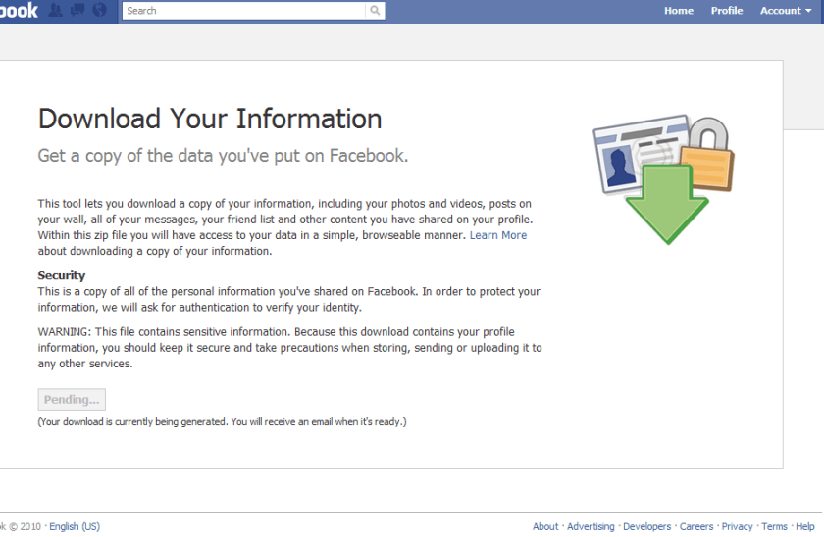
Task: Open Profile from the top navigation
Action: pyautogui.click(x=727, y=11)
